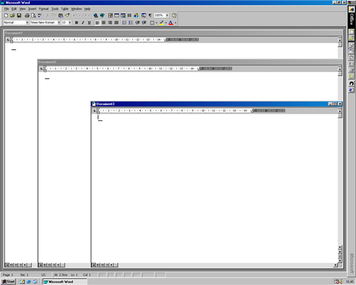The width and height of the screenshot is (356, 285).
Task: Create a new blank document
Action: click(6, 15)
